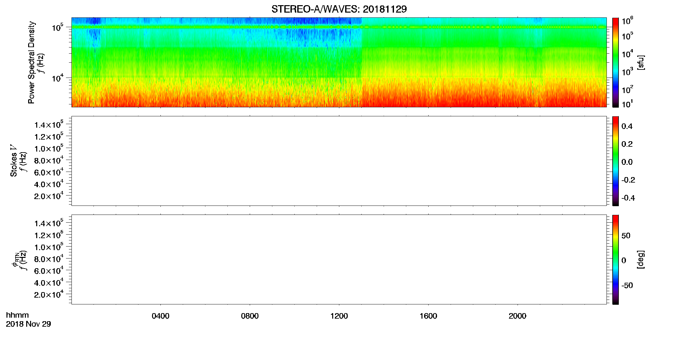This screenshot has width=678, height=349.
Task: Click the 1.4×10^5 tick label on Stokes V panel
Action: [49, 124]
